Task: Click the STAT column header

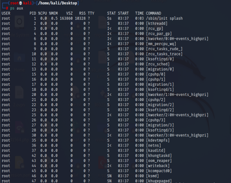Action: [111, 13]
